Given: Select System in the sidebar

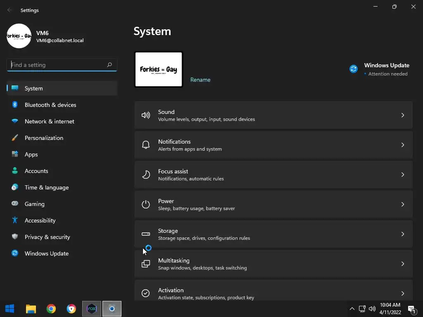Looking at the screenshot, I should click(x=62, y=88).
